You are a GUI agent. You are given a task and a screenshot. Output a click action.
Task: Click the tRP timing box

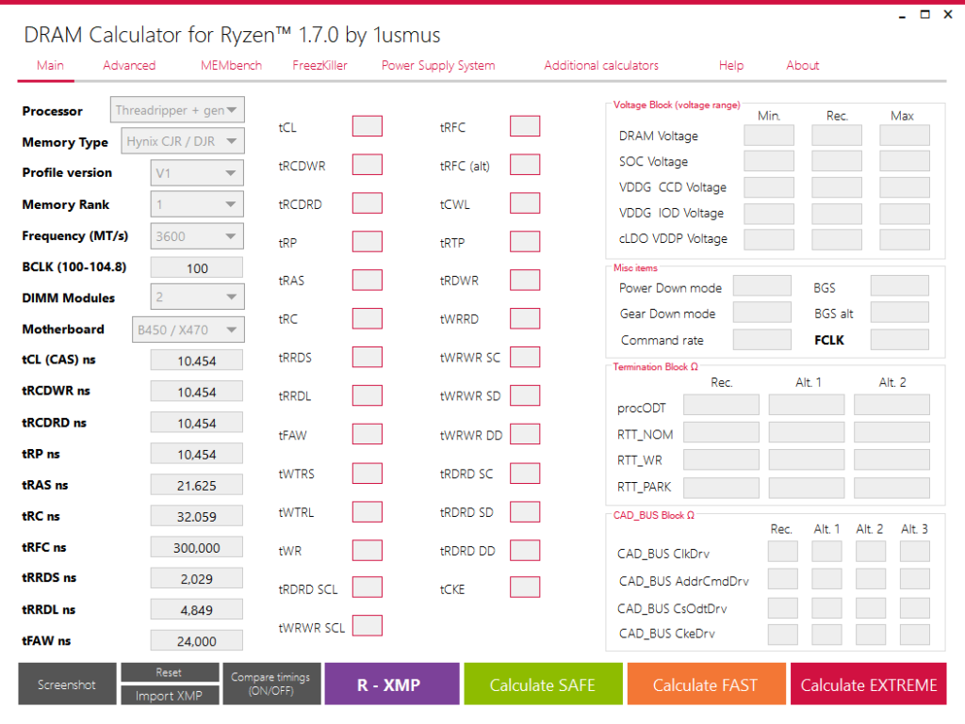368,242
